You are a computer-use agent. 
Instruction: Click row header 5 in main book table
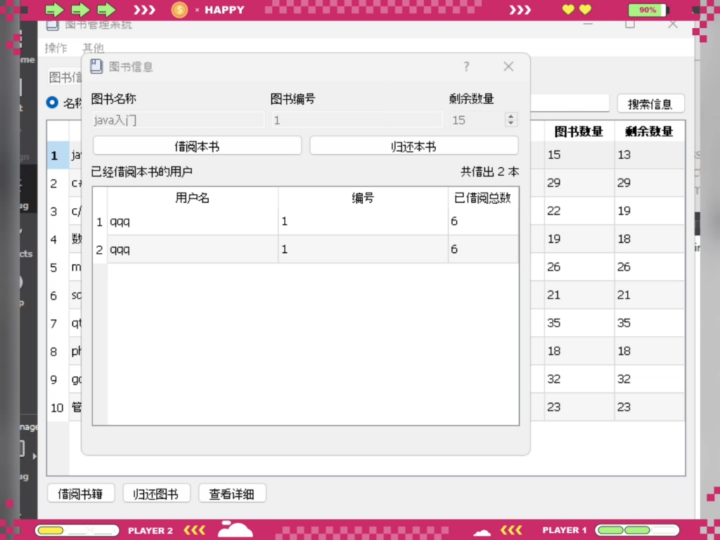pos(58,267)
